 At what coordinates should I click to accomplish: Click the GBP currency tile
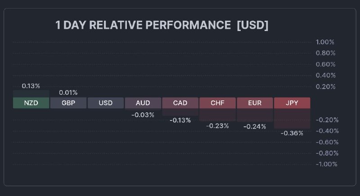68,103
